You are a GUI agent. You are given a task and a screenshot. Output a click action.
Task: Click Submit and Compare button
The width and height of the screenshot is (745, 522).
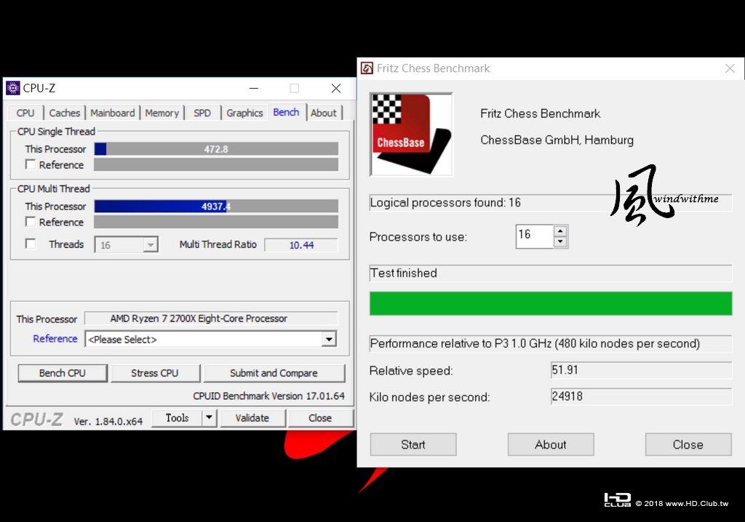coord(274,374)
